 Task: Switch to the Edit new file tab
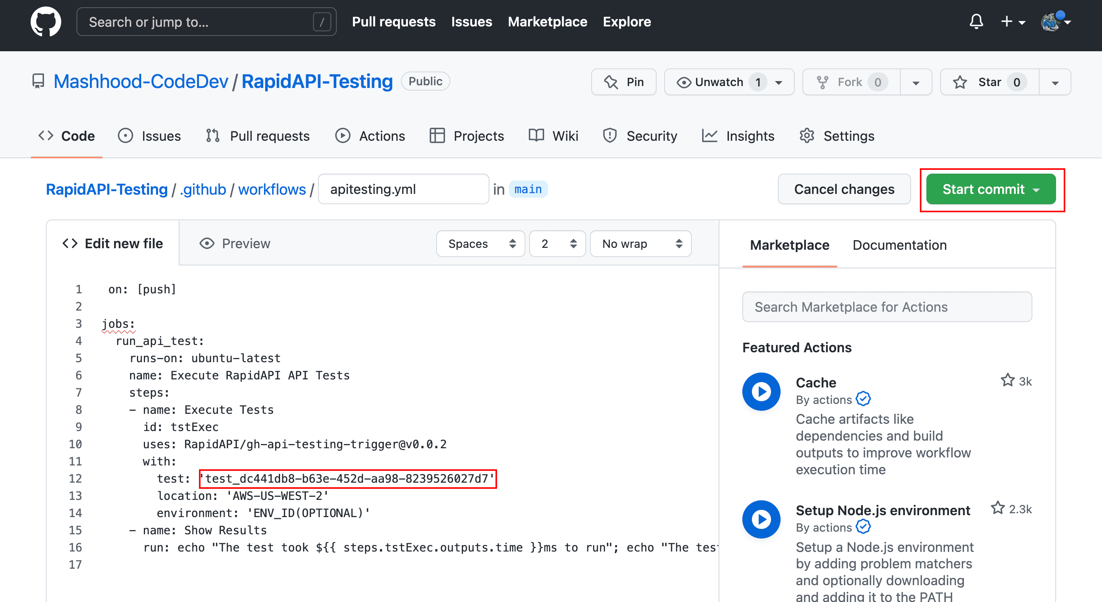coord(112,244)
